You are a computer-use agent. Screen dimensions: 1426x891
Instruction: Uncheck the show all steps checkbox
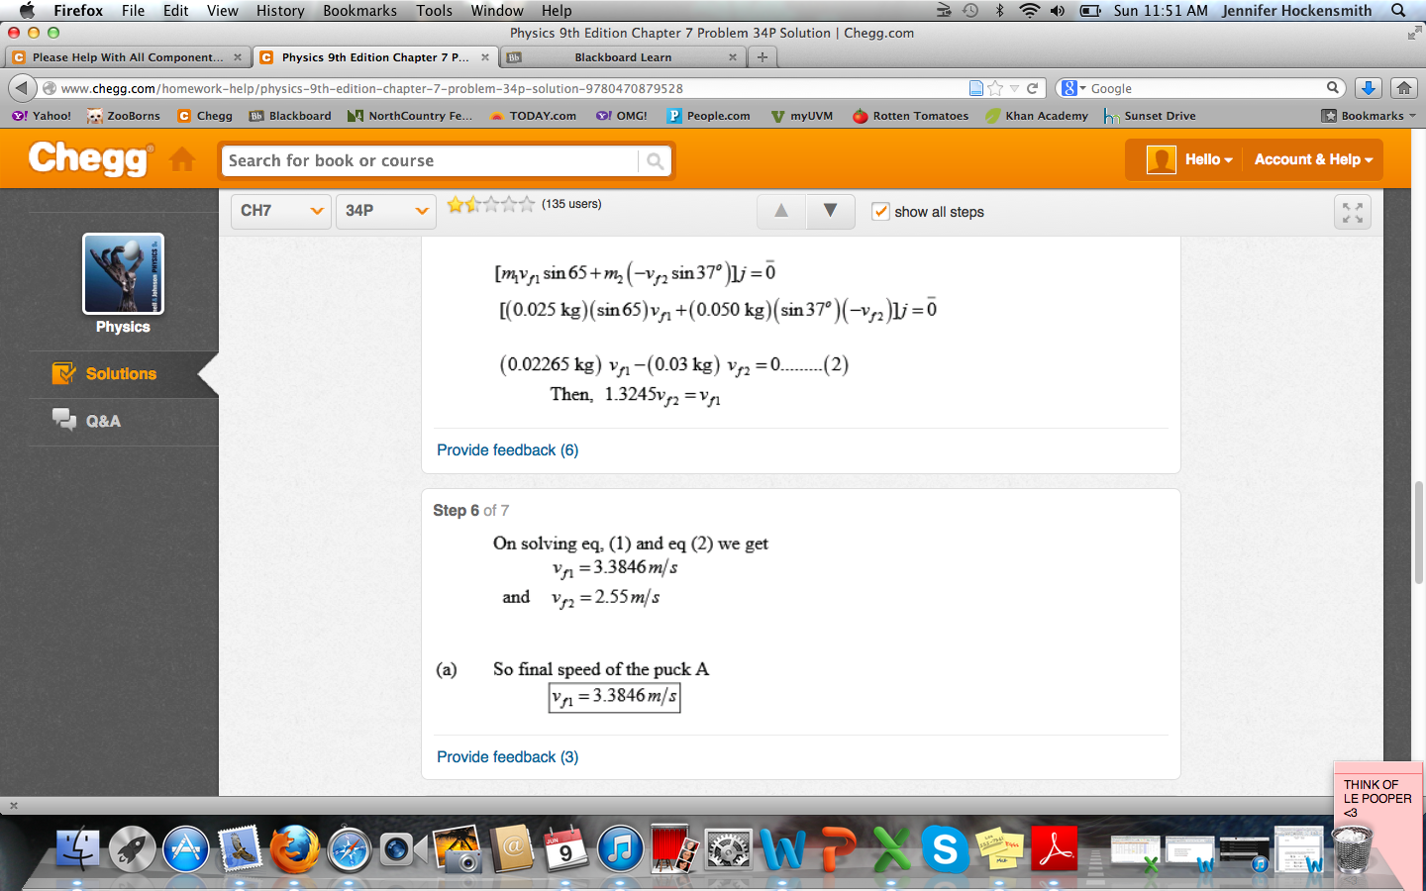pyautogui.click(x=880, y=211)
